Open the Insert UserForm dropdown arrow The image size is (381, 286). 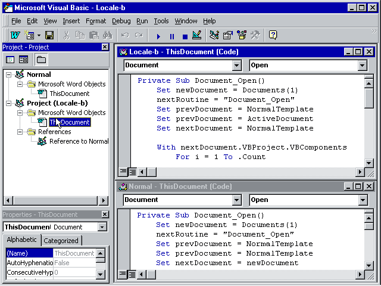pyautogui.click(x=39, y=35)
